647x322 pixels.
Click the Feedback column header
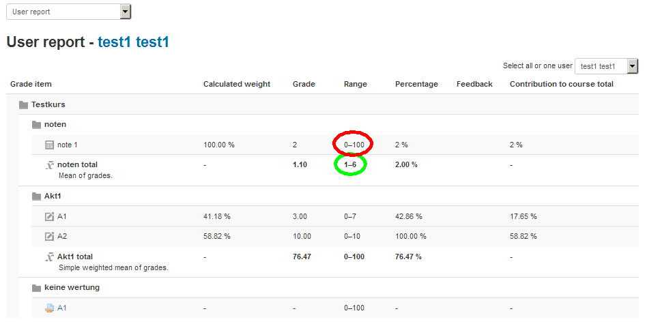tap(474, 84)
